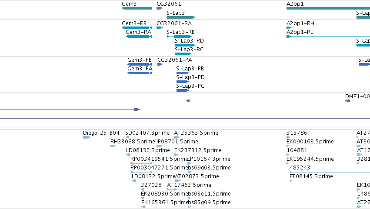Open the AT25363.5prime EST
This screenshot has width=370, height=209.
177,137
